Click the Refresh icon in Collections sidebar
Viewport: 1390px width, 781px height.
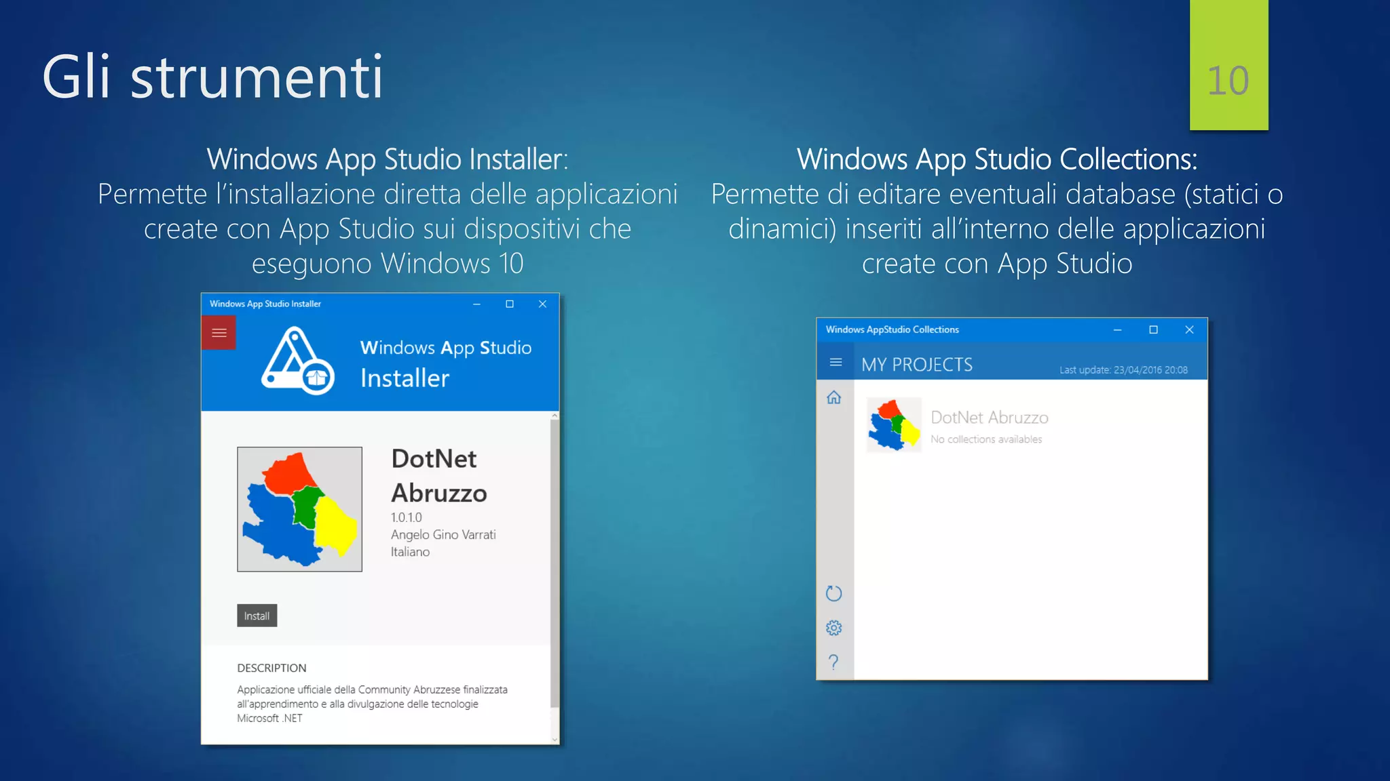tap(834, 593)
